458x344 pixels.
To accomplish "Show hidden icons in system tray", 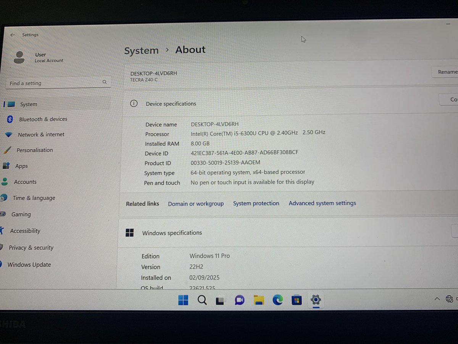I will (x=437, y=299).
